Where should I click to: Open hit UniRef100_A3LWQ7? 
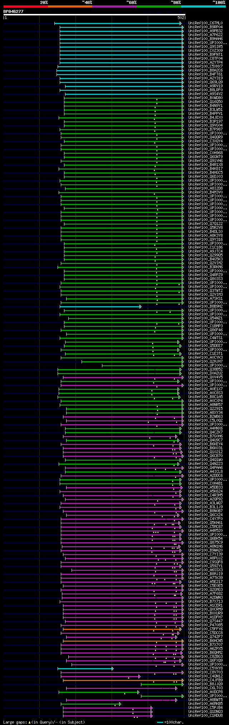[205, 503]
